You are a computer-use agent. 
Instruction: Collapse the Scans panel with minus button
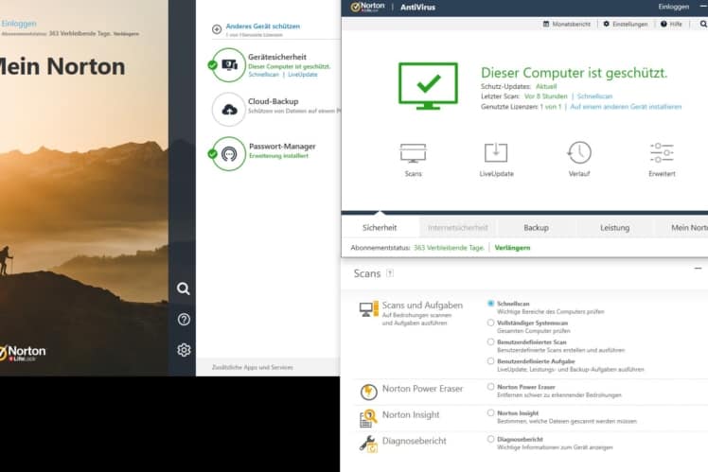(699, 269)
